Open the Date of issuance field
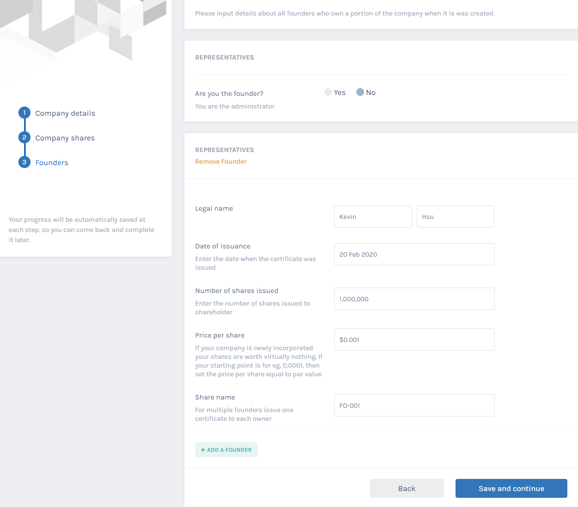 coord(414,254)
